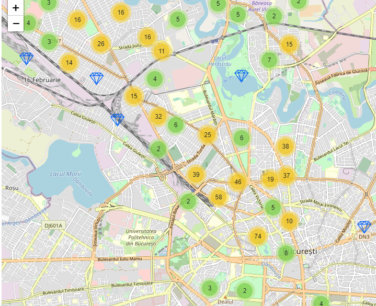Click the green cluster labeled 7
Image resolution: width=376 pixels, height=306 pixels.
click(269, 60)
